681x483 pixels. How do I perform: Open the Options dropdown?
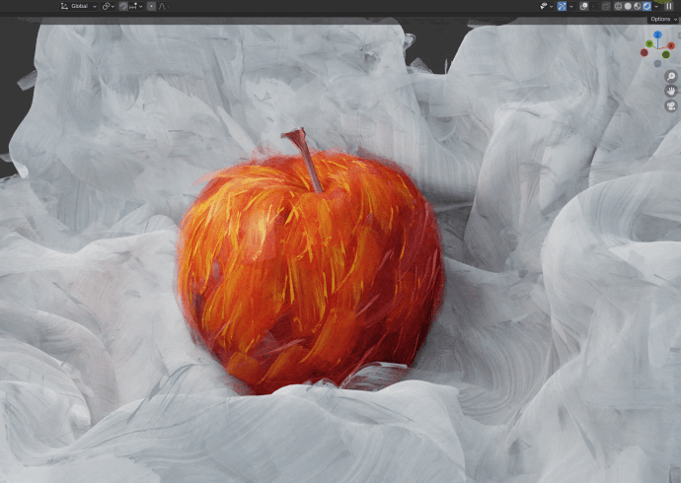663,19
